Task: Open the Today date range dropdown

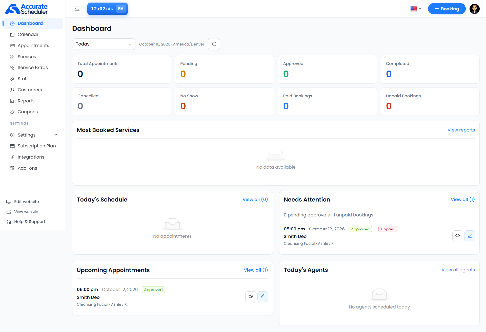Action: (x=104, y=44)
